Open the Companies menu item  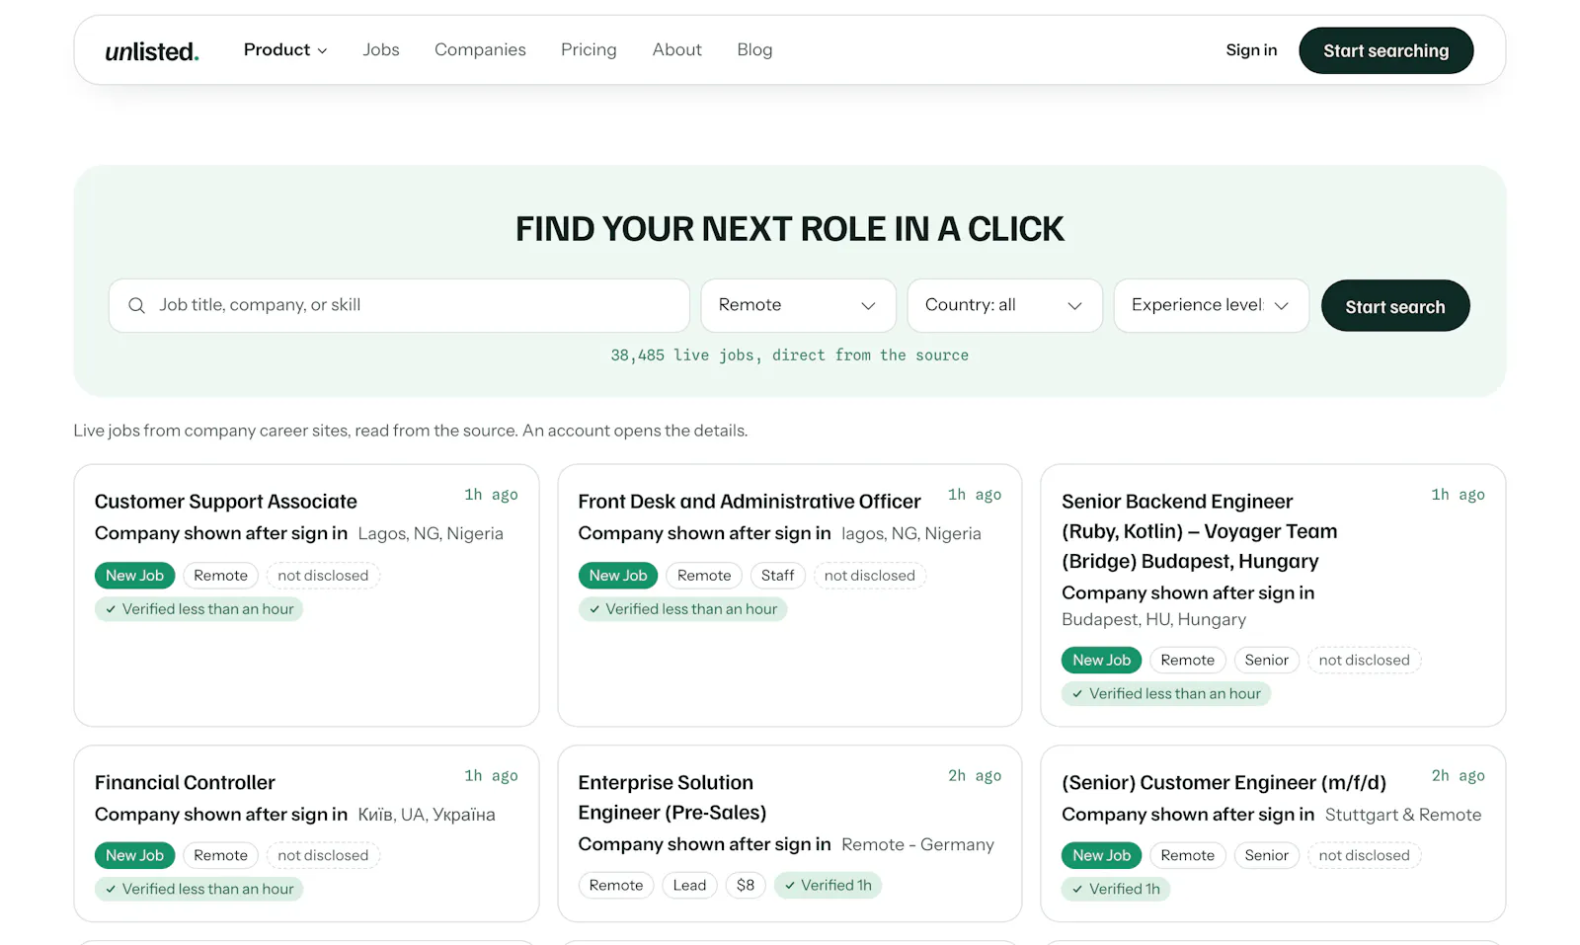(480, 49)
